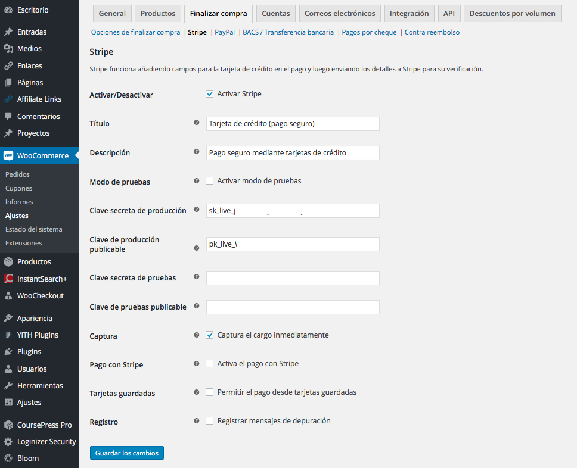
Task: Open Descuentos por volumen tab
Action: (x=512, y=14)
